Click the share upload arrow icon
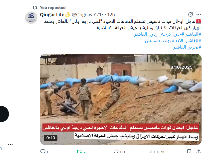This screenshot has width=207, height=153. (199, 151)
